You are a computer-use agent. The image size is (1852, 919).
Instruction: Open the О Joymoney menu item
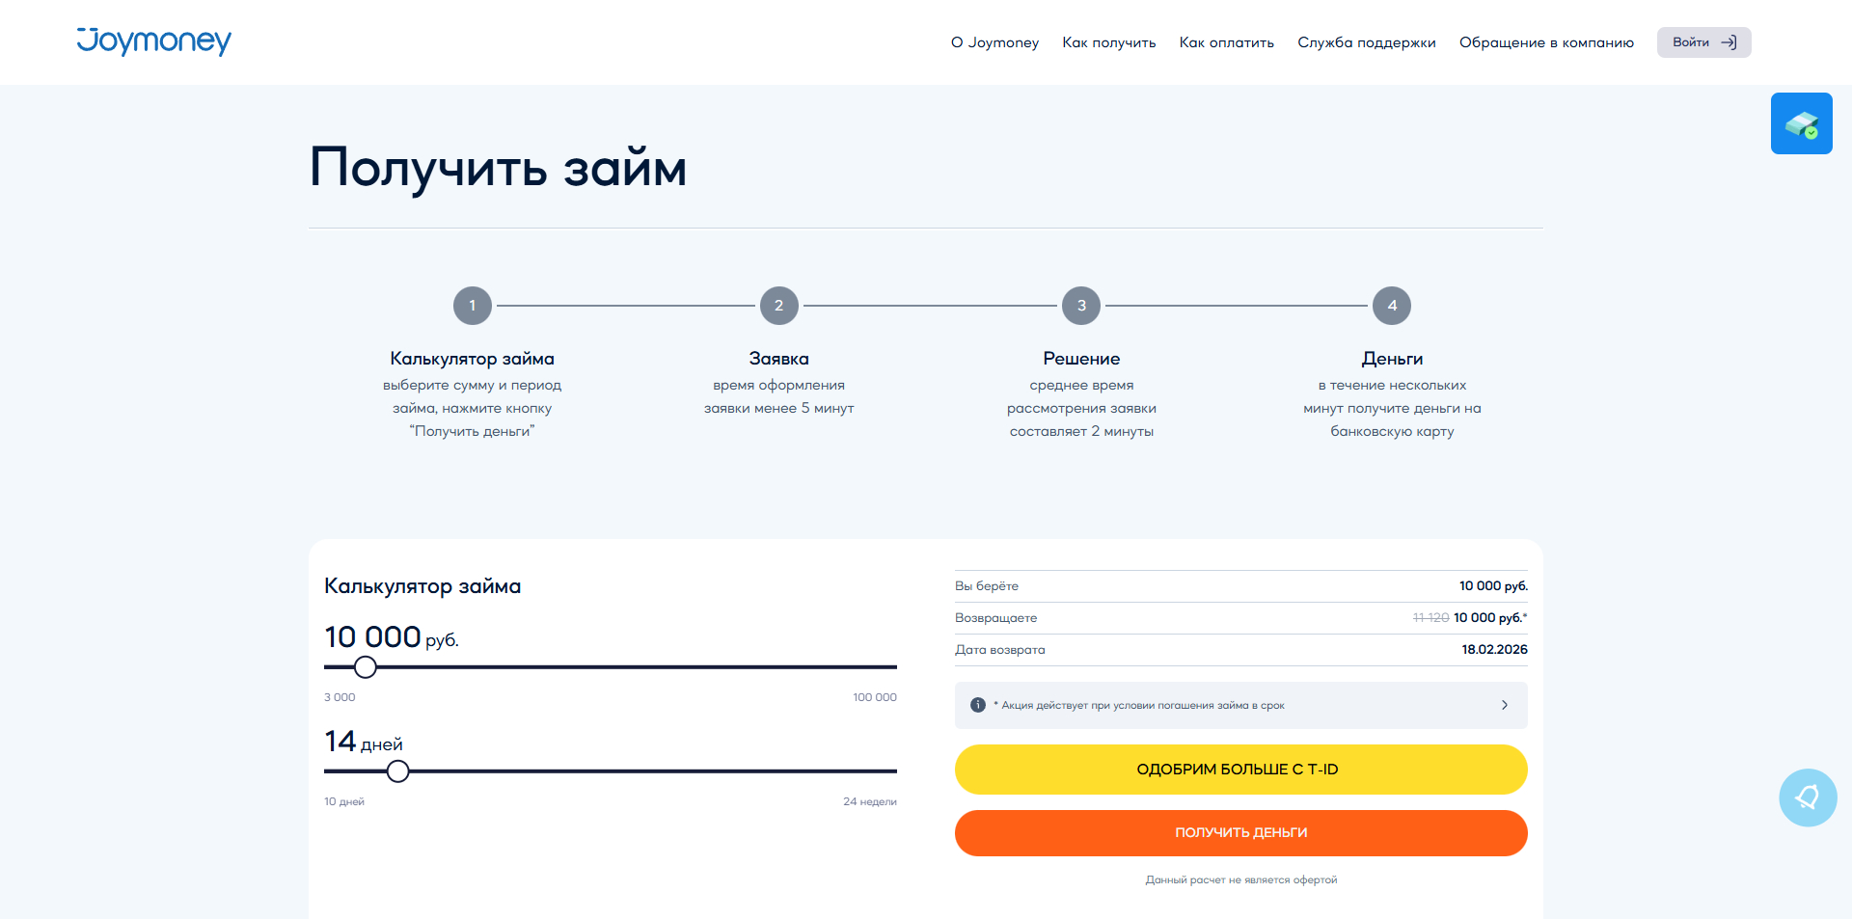[x=994, y=42]
